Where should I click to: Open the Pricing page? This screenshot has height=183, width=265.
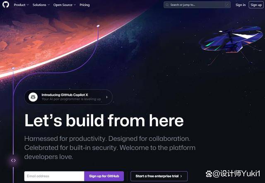(x=84, y=5)
